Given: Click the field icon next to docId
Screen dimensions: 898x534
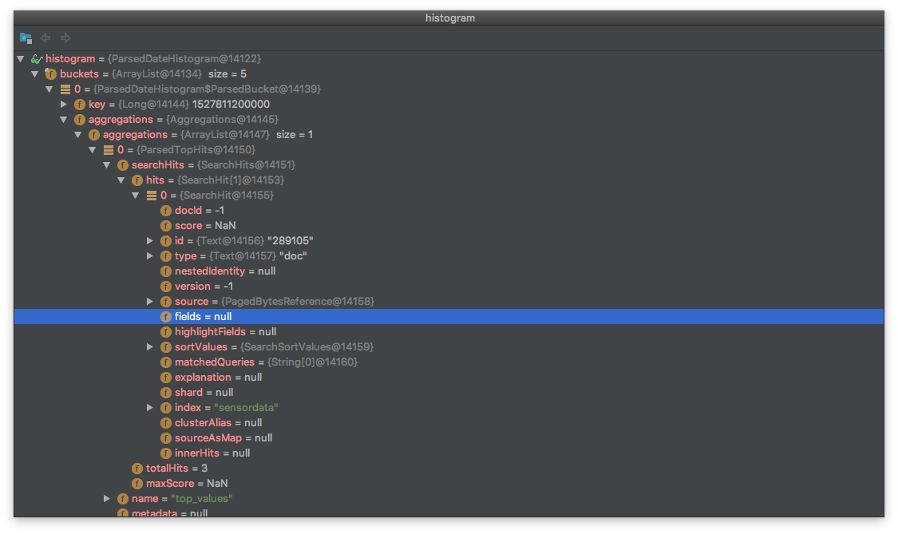Looking at the screenshot, I should 165,210.
